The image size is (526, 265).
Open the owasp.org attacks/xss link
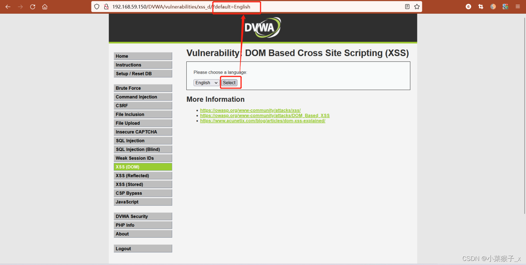250,110
